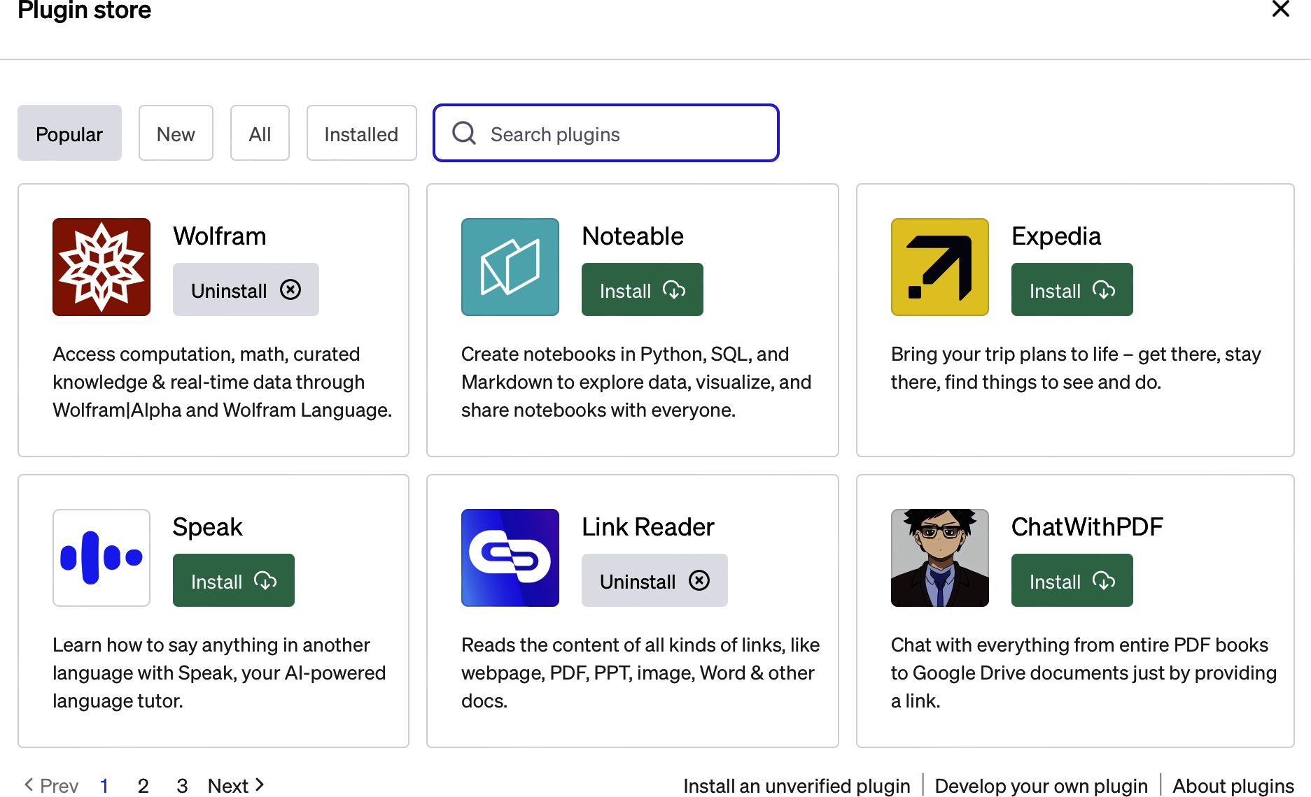The image size is (1311, 797).
Task: Jump to page 2
Action: click(143, 786)
